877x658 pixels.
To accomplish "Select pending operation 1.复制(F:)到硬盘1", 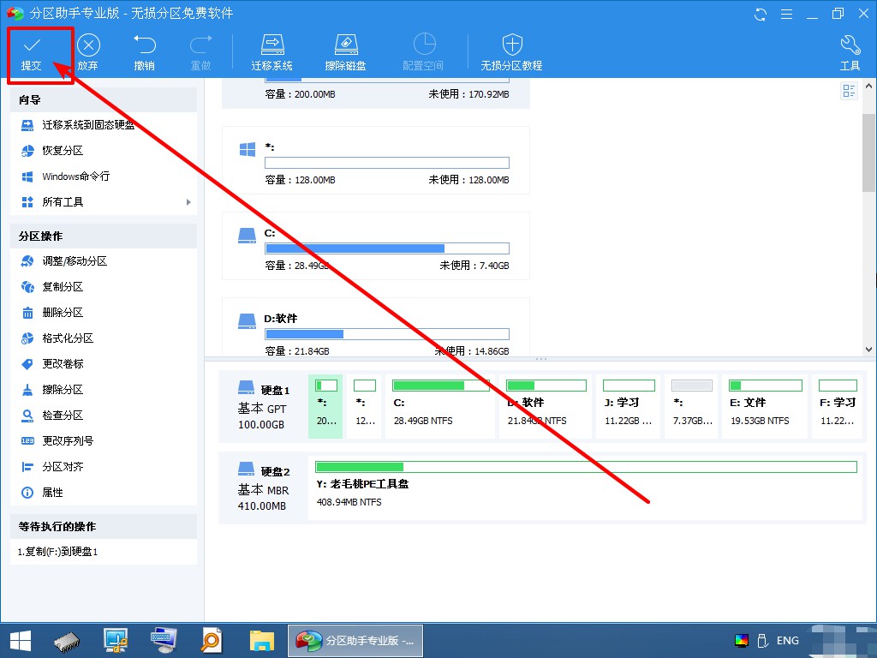I will pyautogui.click(x=57, y=552).
